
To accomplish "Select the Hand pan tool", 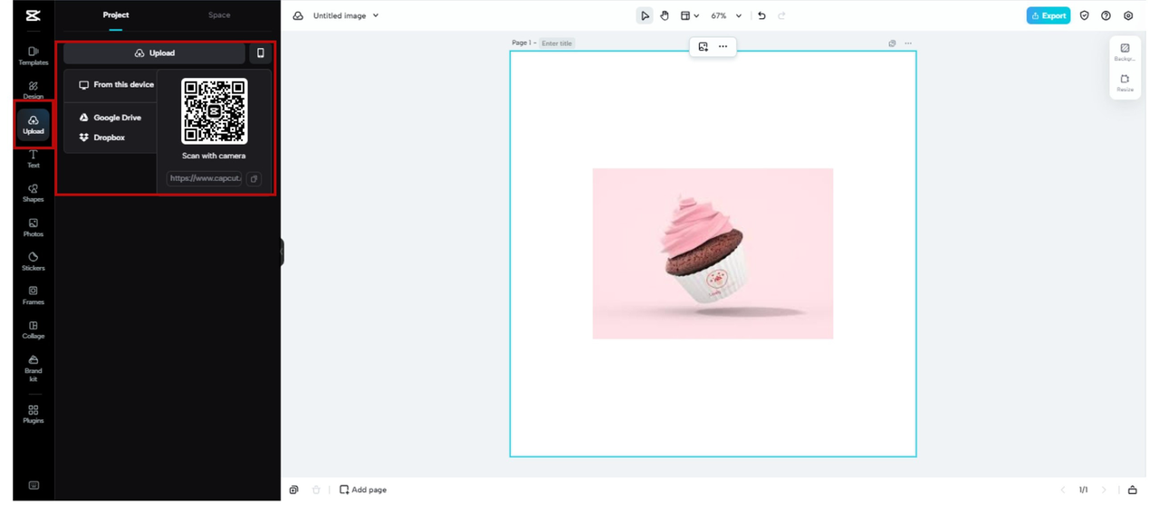I will (665, 15).
